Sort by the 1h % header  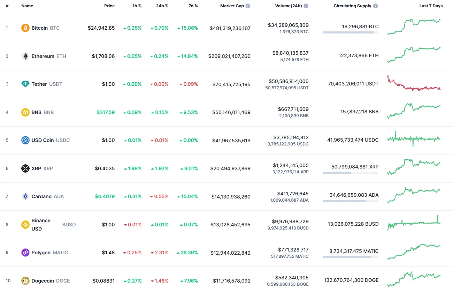pos(136,6)
